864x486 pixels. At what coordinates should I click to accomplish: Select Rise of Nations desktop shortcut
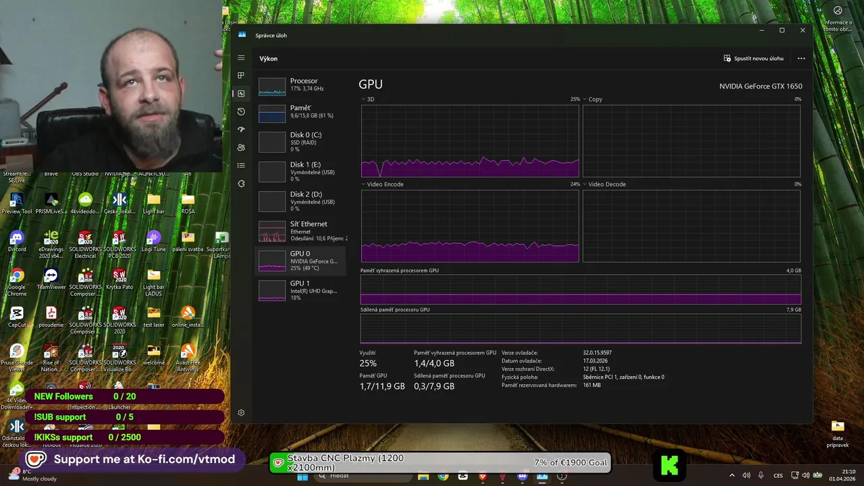click(x=51, y=358)
